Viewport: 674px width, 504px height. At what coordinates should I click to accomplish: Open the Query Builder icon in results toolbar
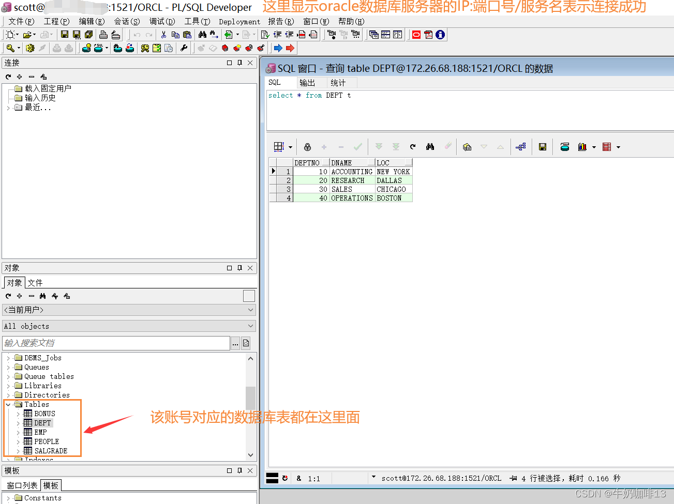point(521,147)
